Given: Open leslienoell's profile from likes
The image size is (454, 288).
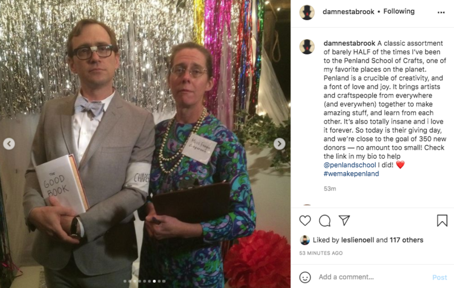Looking at the screenshot, I should (x=358, y=240).
